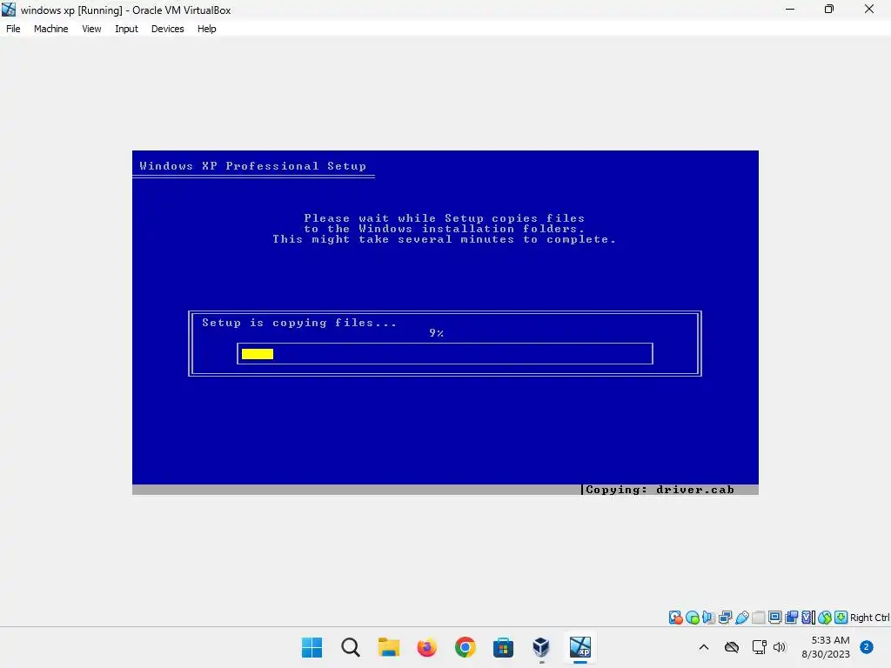
Task: Open the View menu
Action: point(91,29)
